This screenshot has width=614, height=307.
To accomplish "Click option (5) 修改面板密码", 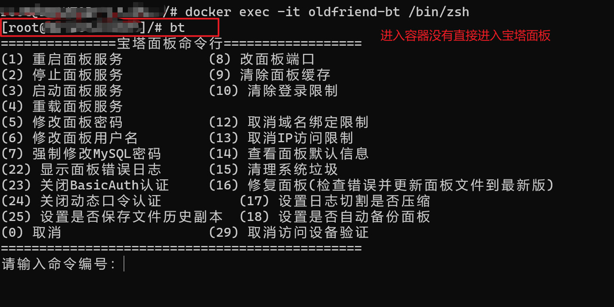I will (x=62, y=122).
